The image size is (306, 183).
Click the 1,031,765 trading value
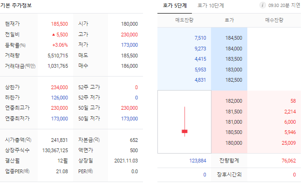tap(58, 66)
